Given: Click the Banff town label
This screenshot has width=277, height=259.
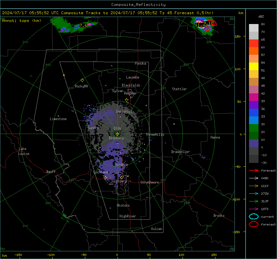Looking at the screenshot, I should (51, 172).
